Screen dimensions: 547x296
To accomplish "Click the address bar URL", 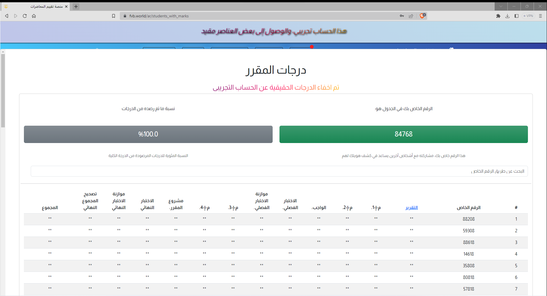I will tap(159, 16).
